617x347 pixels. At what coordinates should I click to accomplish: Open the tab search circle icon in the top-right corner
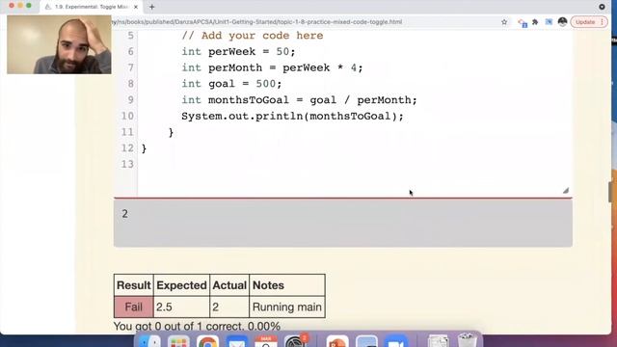coord(602,7)
